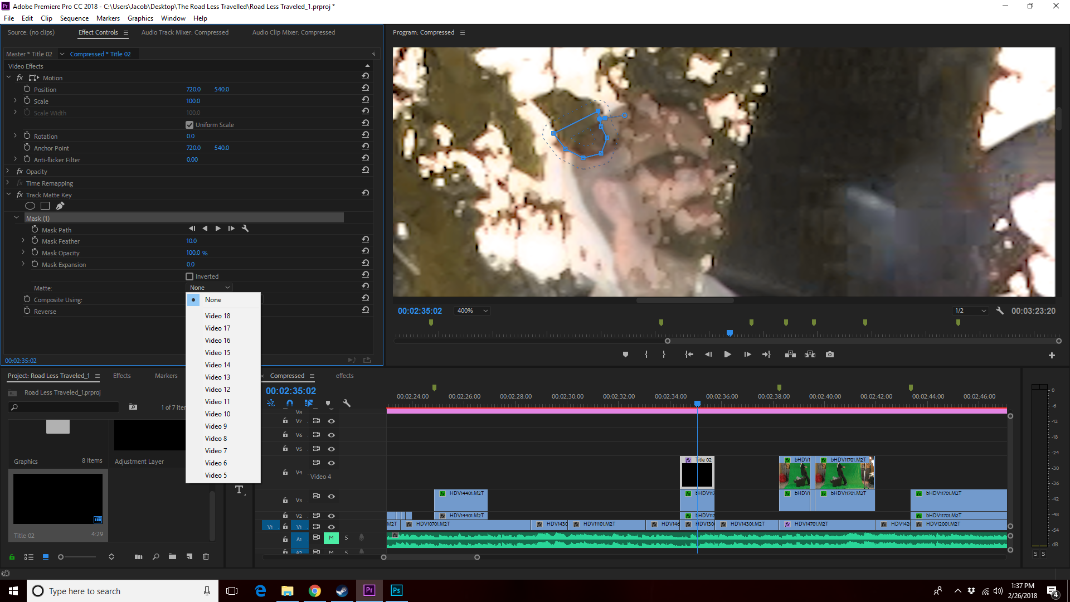The image size is (1070, 602).
Task: Reset Track Matte Key effect
Action: [x=366, y=193]
